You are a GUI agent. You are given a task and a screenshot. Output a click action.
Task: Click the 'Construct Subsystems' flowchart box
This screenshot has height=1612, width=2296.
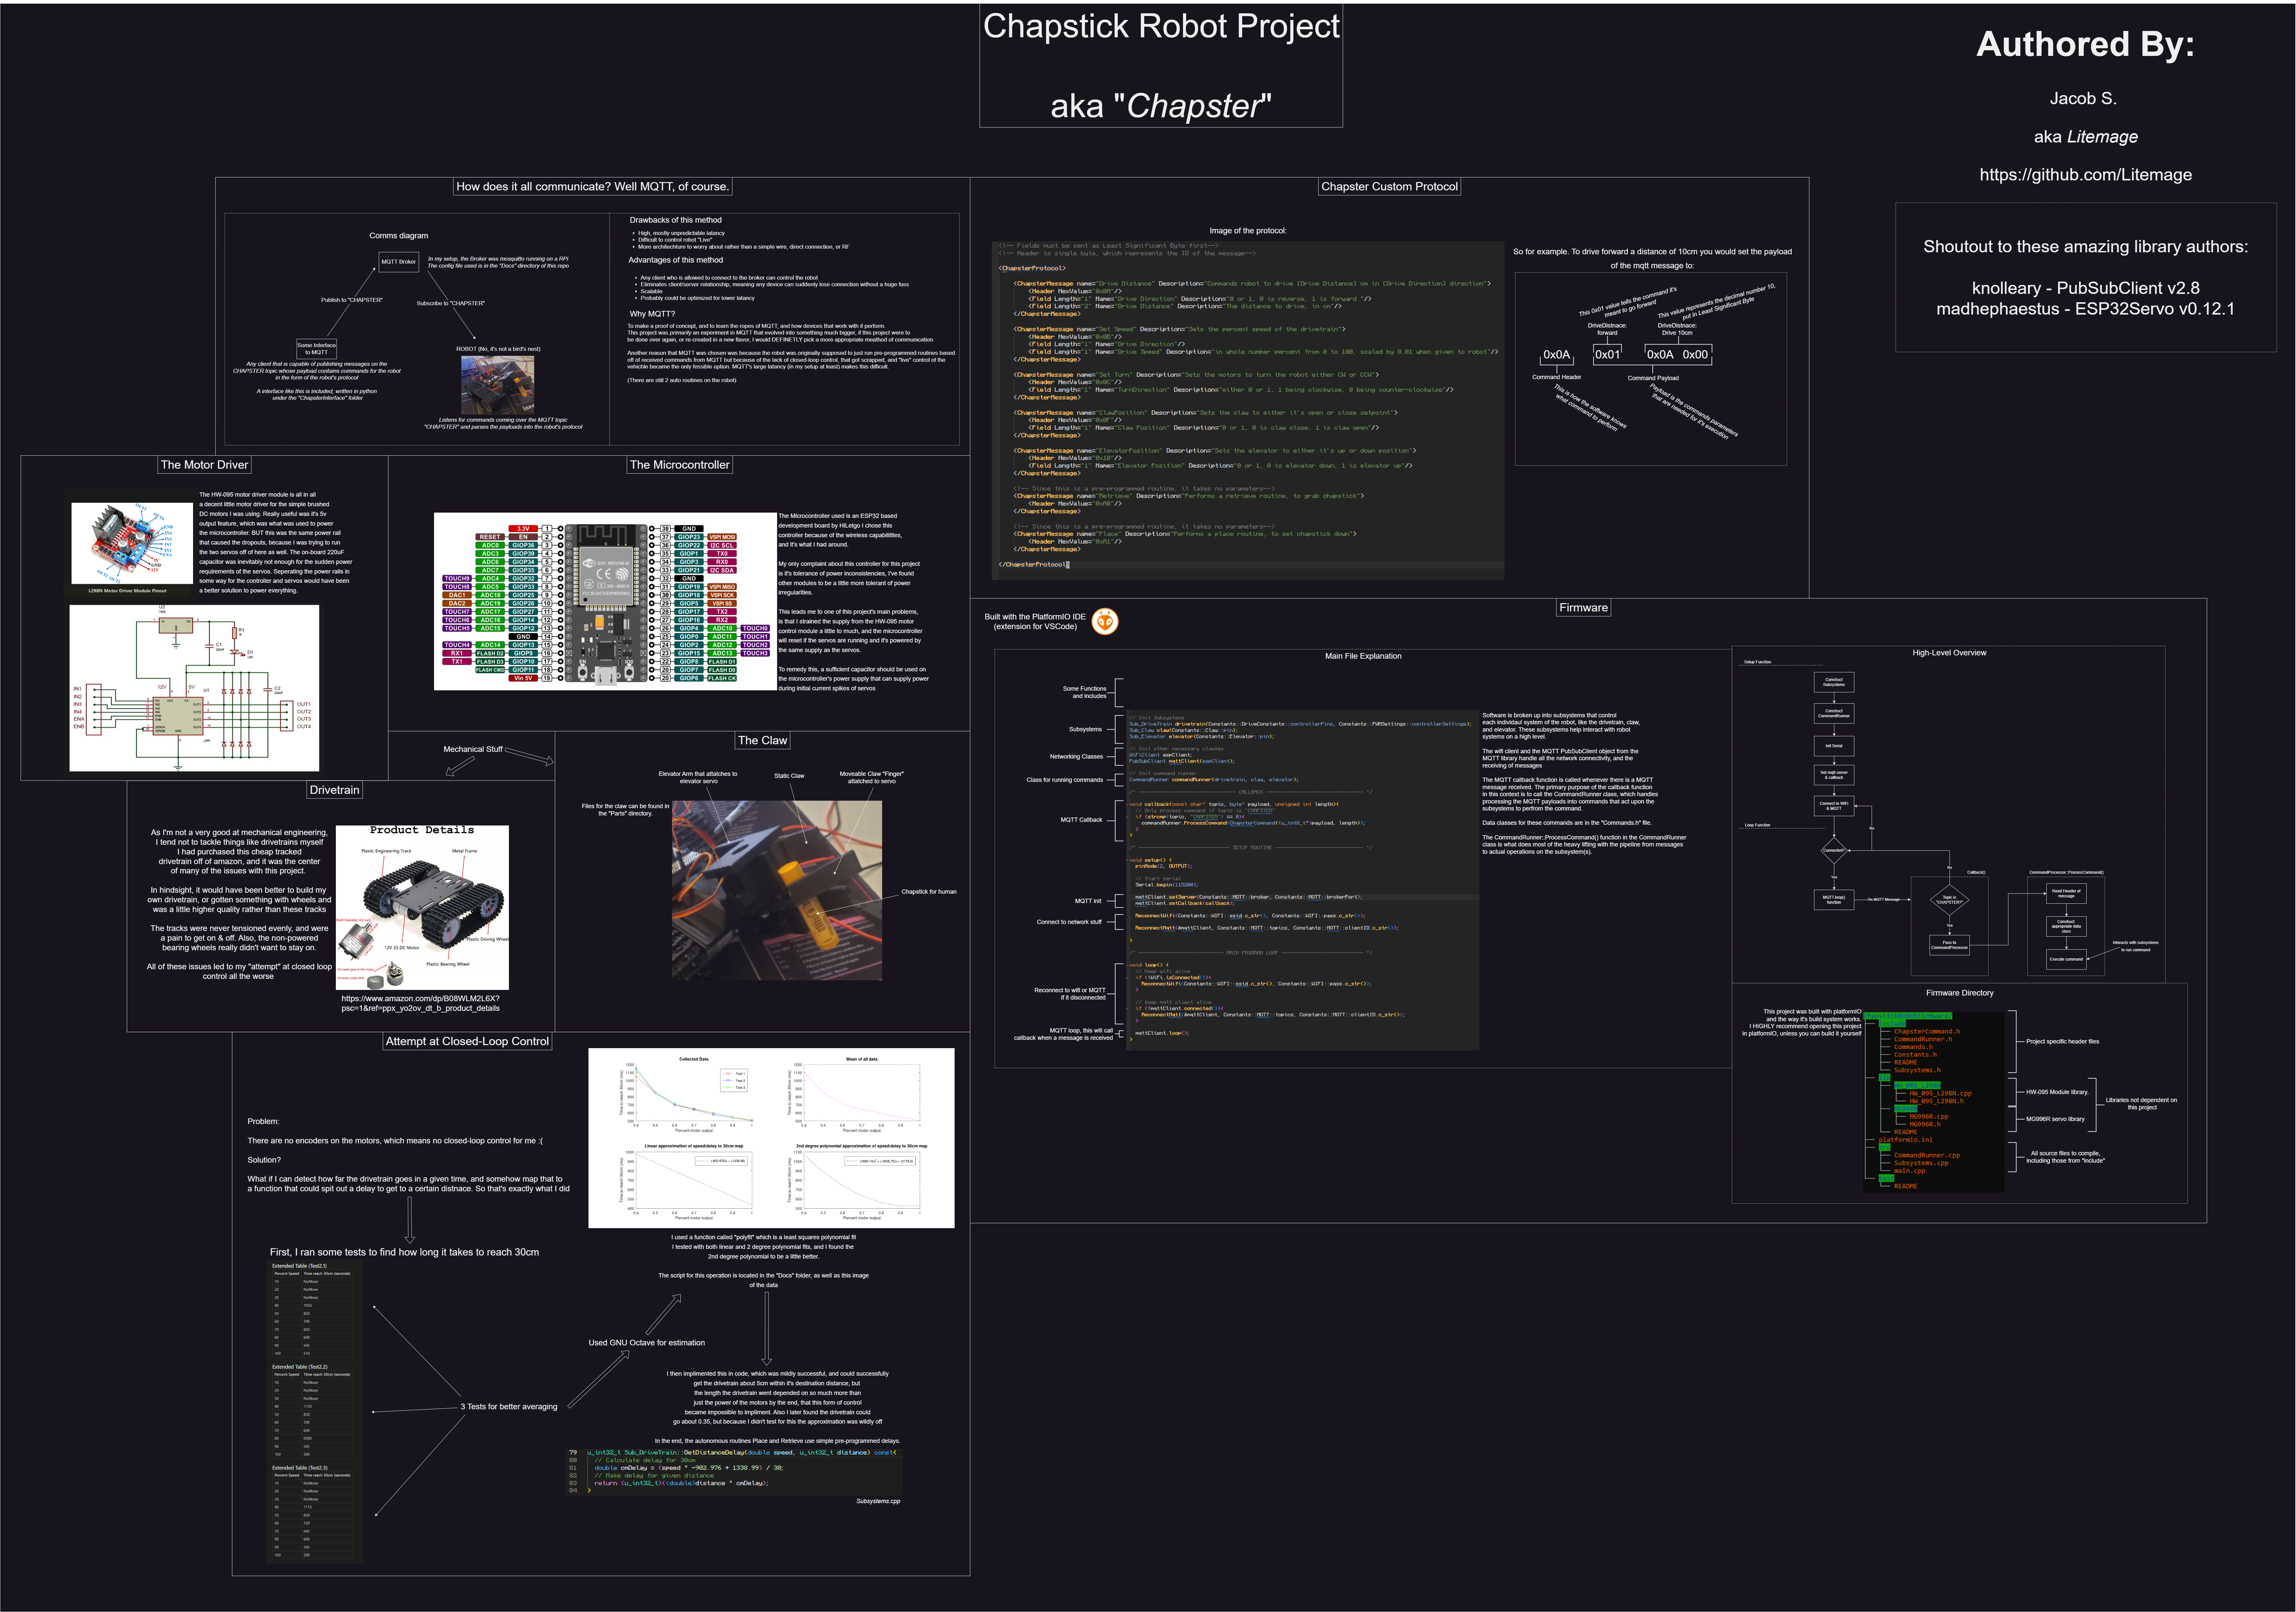[x=1834, y=682]
